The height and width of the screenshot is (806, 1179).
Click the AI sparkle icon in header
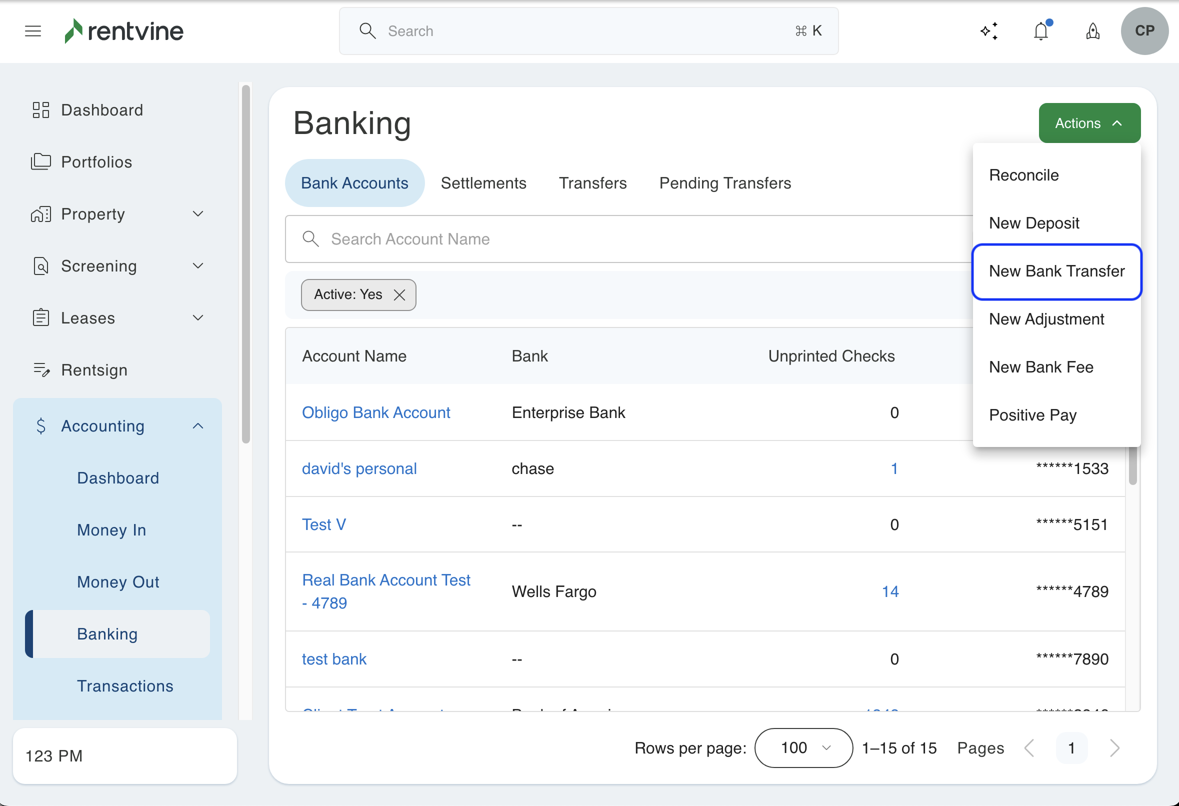(989, 31)
